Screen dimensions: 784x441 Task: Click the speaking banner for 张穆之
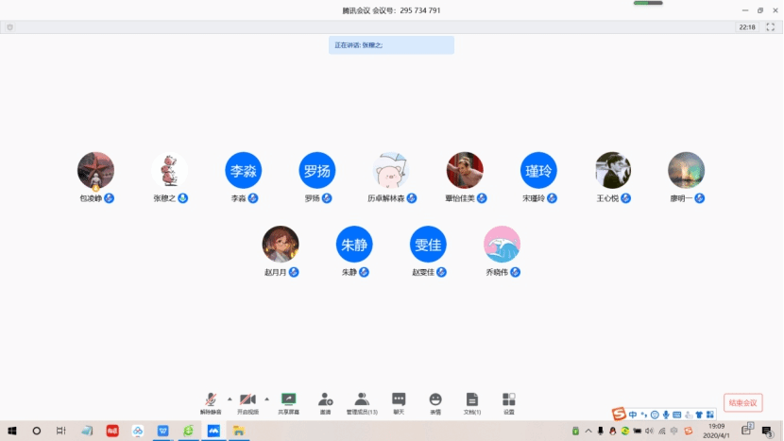391,44
